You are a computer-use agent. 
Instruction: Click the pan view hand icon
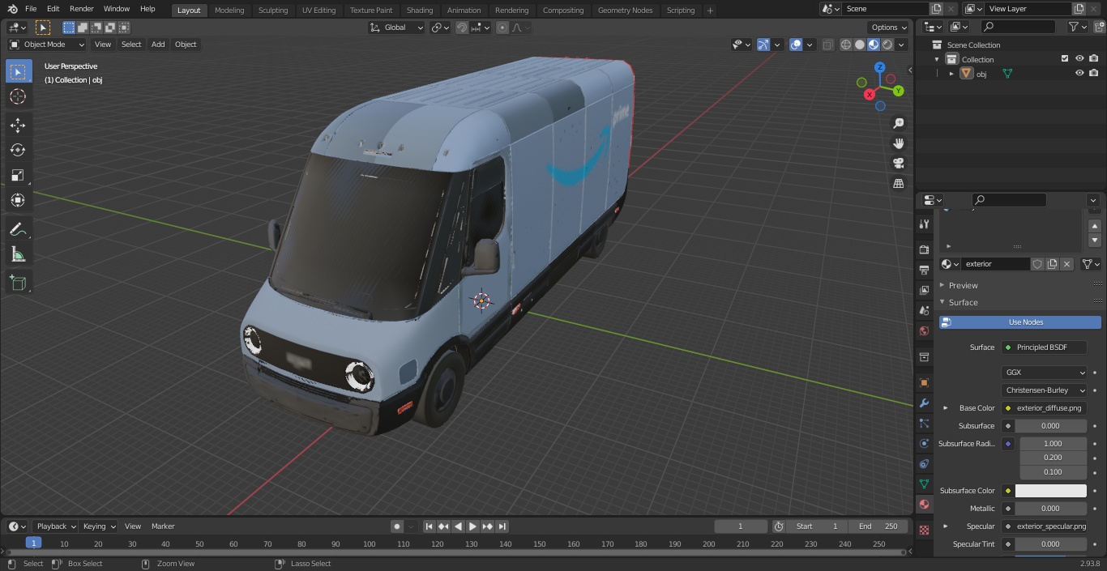coord(899,143)
